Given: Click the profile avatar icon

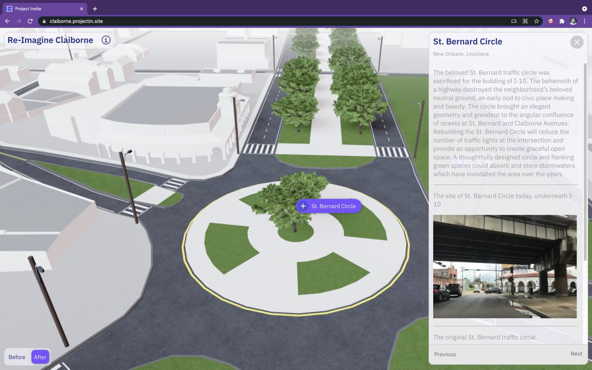Looking at the screenshot, I should click(x=573, y=21).
